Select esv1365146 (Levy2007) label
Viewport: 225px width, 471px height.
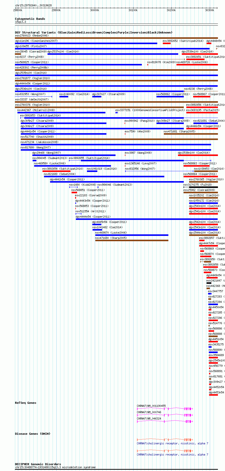[141, 163]
